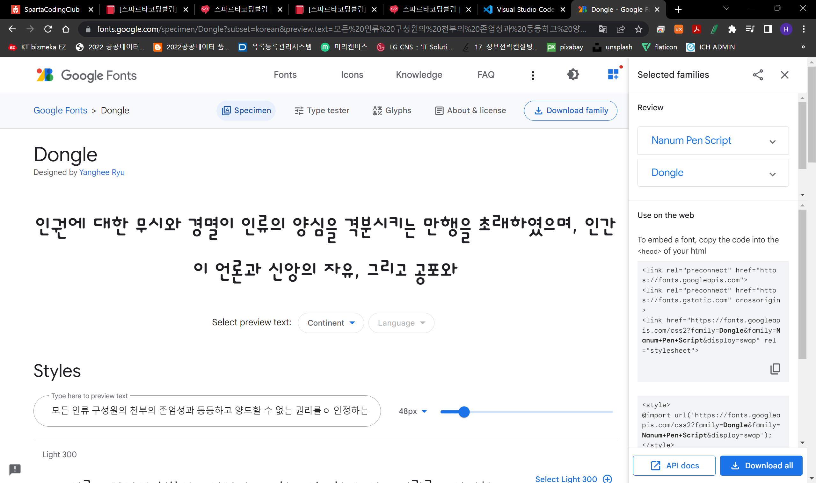This screenshot has height=483, width=816.
Task: Open the API docs link
Action: 674,466
